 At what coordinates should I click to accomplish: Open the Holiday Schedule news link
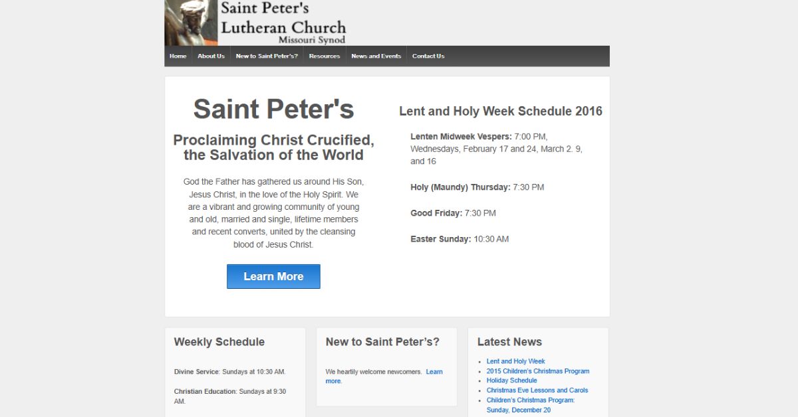pyautogui.click(x=511, y=380)
